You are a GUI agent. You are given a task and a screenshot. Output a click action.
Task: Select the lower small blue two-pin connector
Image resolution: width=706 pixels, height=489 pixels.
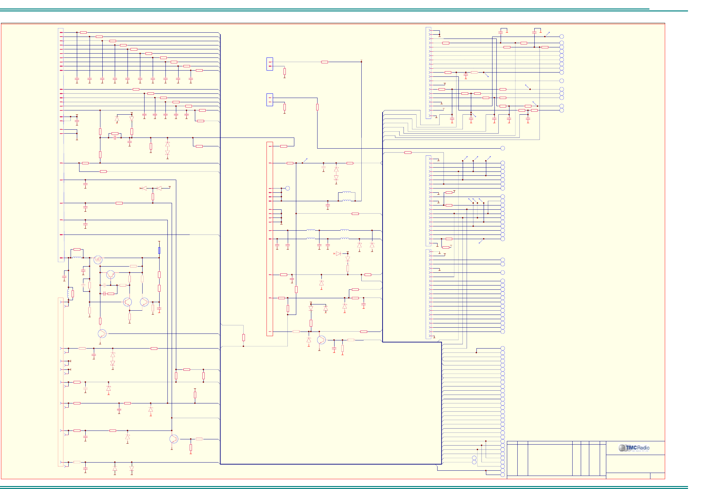[270, 100]
